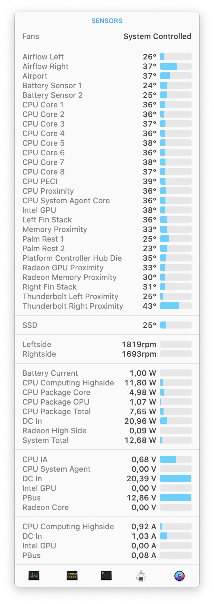Open the Terminal icon
This screenshot has width=214, height=604.
coord(106,576)
